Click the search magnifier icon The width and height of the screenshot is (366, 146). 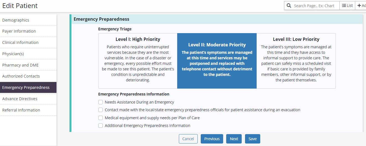pos(289,6)
